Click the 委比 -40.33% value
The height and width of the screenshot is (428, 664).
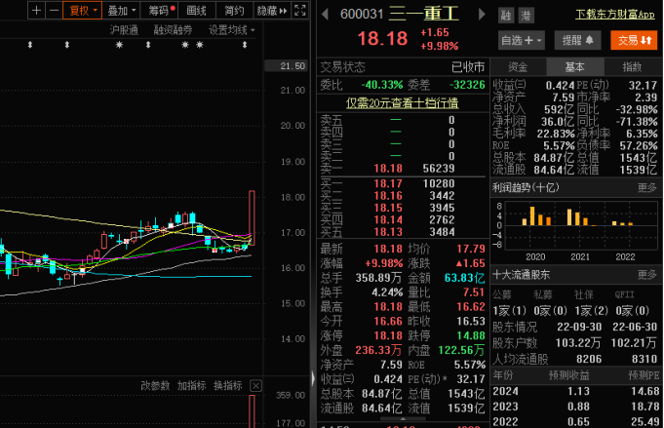pos(382,85)
